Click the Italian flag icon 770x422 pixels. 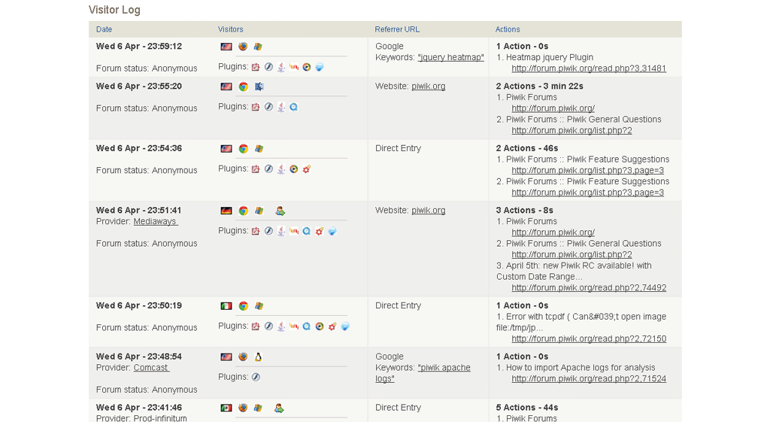226,306
